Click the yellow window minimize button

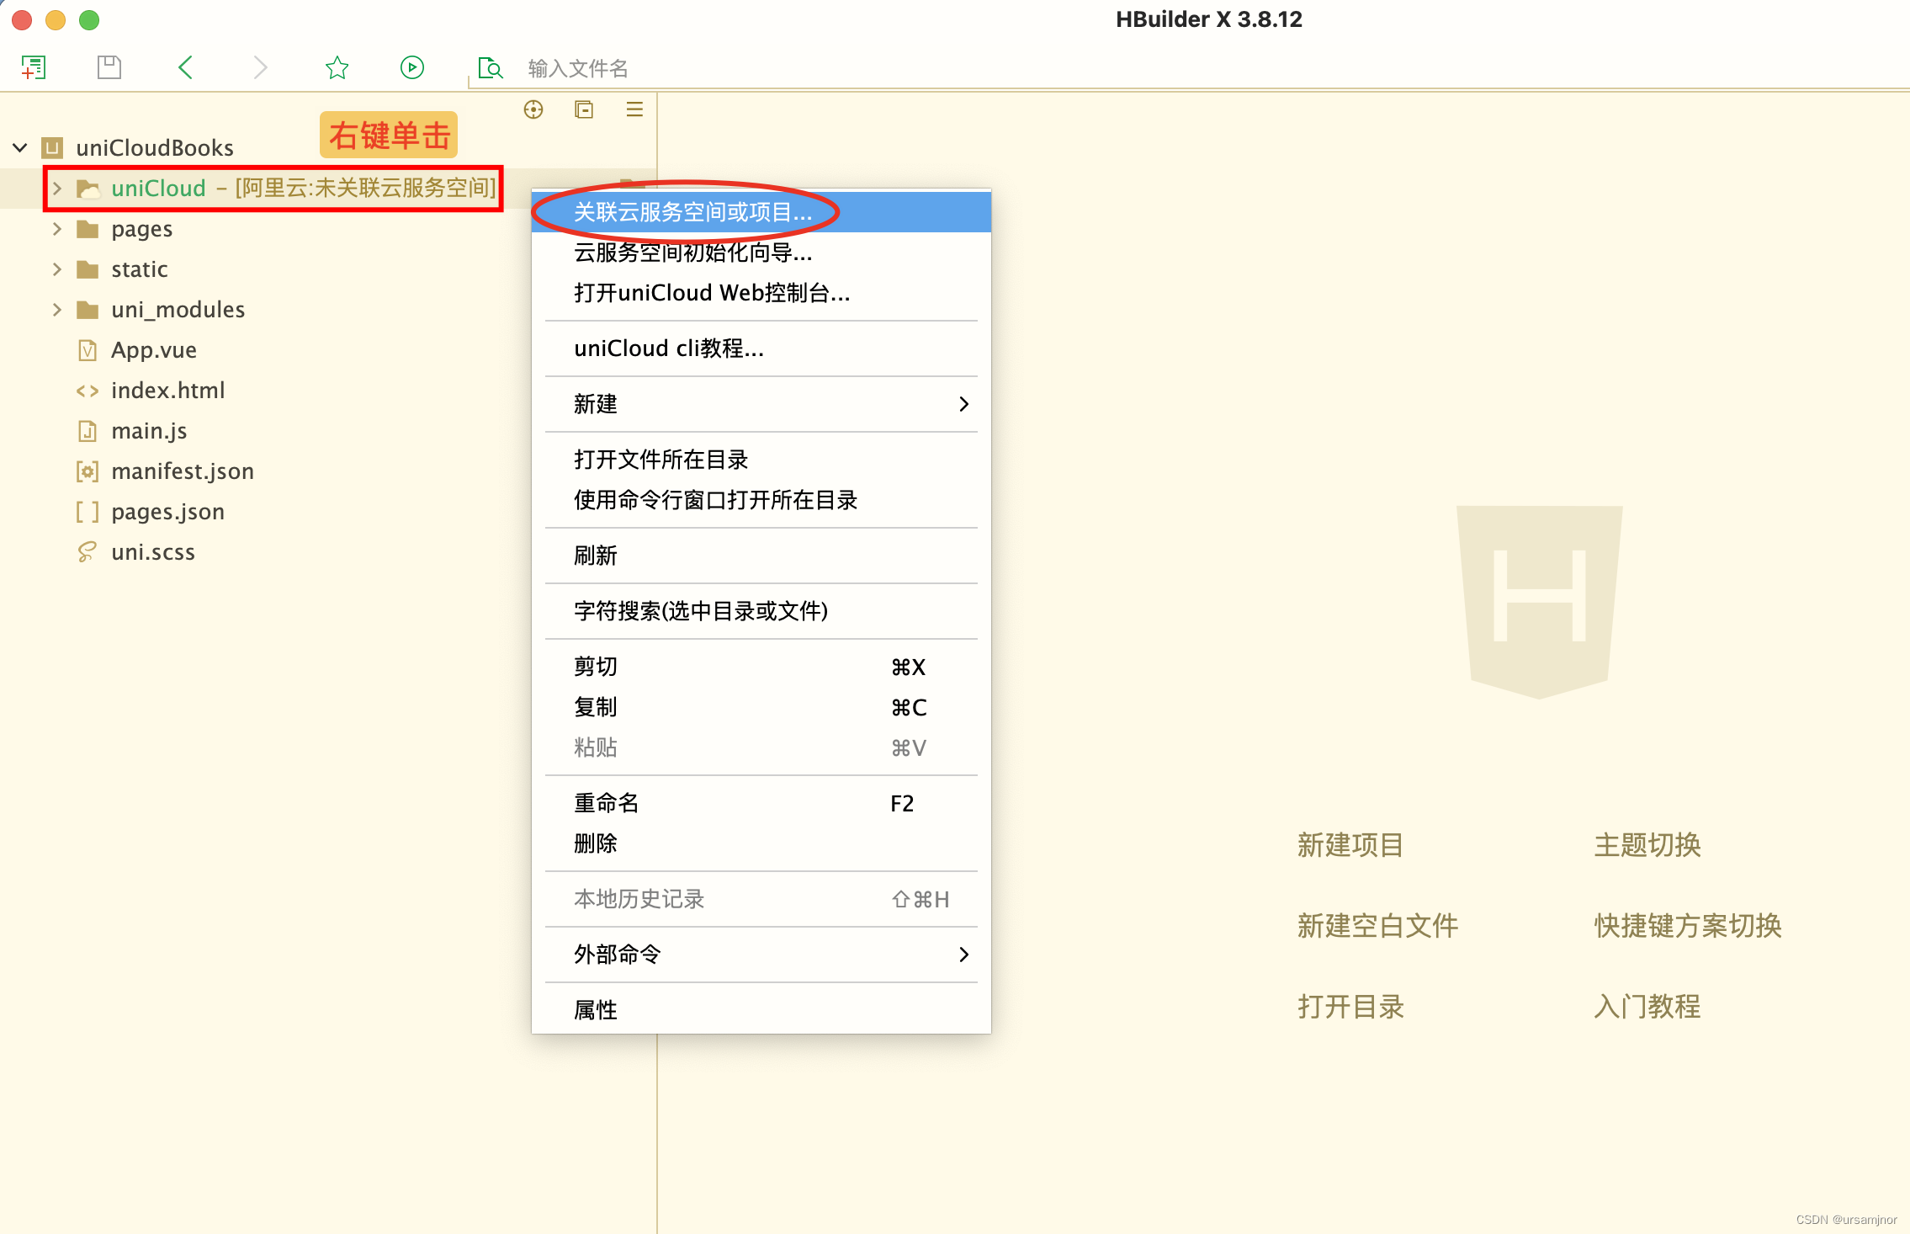[x=56, y=19]
